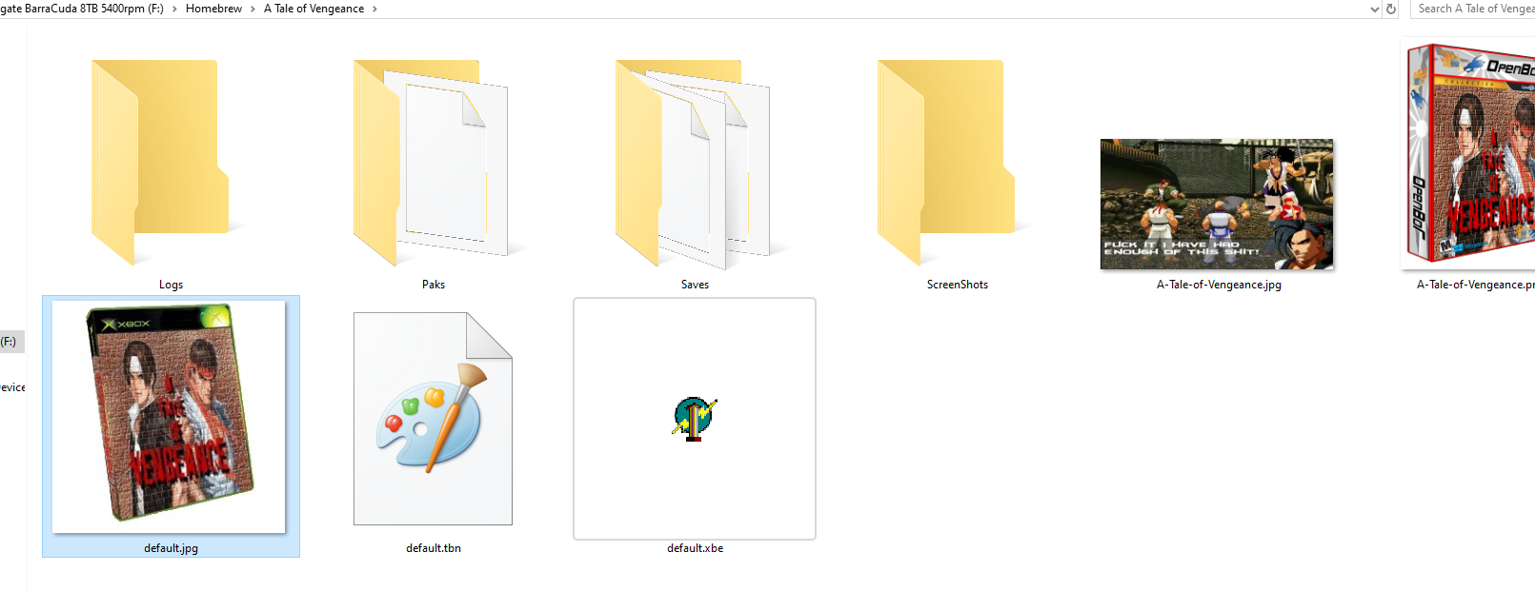Select the A-Tale-of-Vengeance.jpg screenshot thumbnail
Screen dimensions: 1535x592
tap(1217, 204)
